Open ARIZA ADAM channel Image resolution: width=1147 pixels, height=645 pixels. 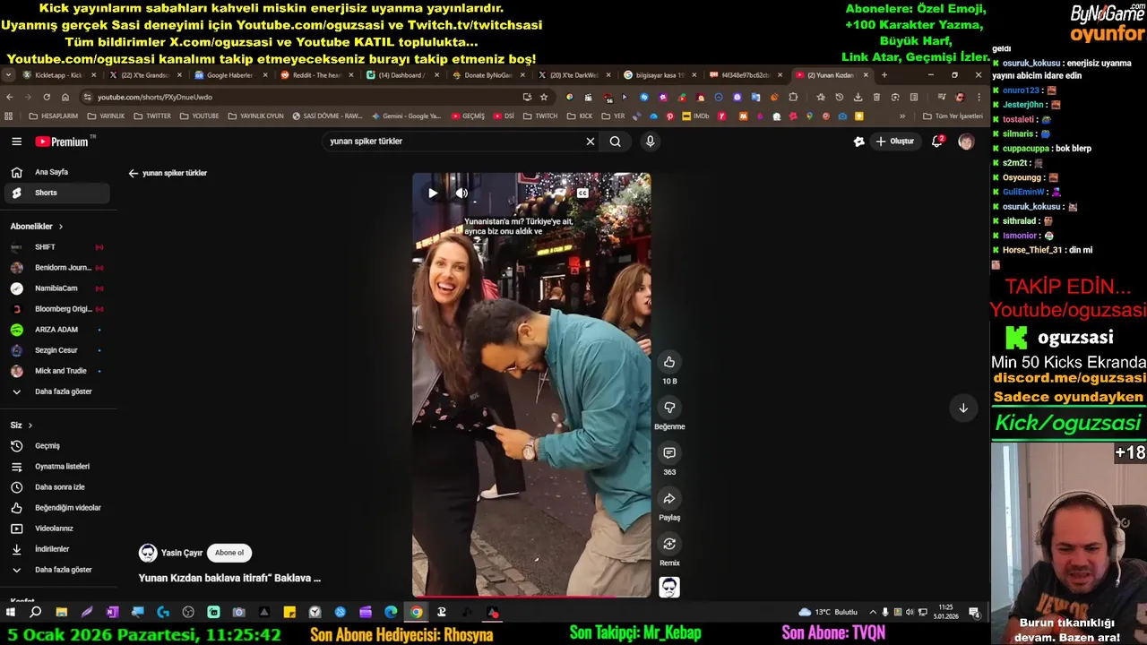58,330
